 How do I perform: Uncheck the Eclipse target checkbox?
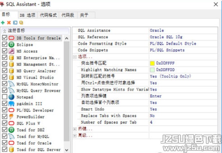[5, 44]
